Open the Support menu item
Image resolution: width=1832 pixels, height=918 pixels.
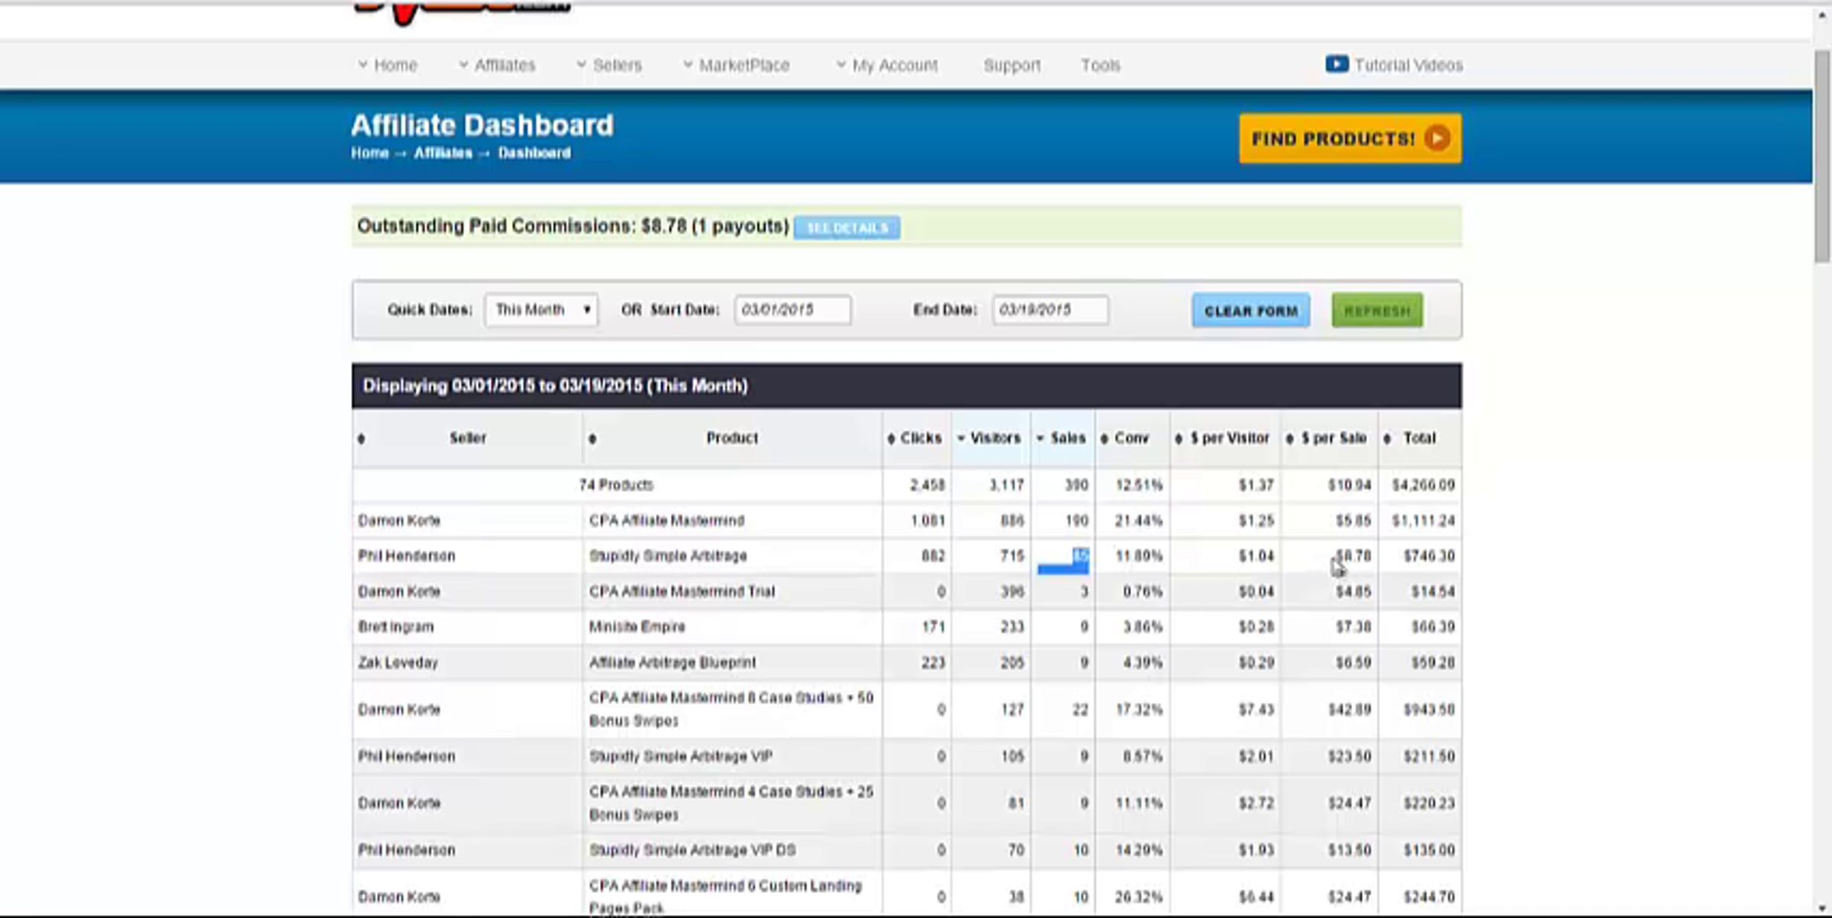tap(1011, 65)
